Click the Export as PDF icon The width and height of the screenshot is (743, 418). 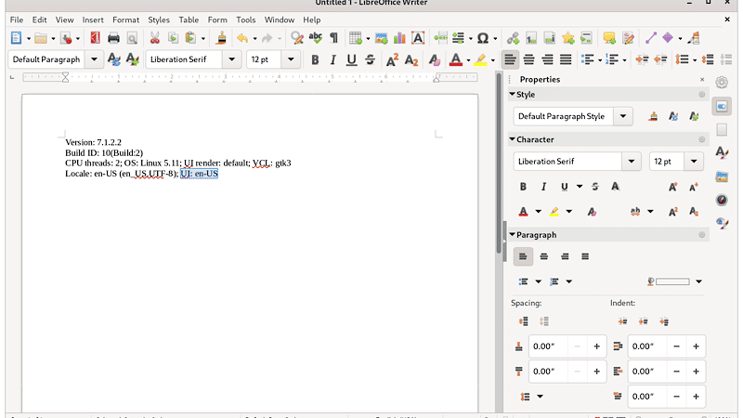click(96, 38)
